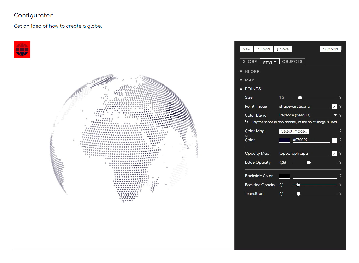Open the GLOBE tab
This screenshot has height=263, width=359.
coord(250,61)
